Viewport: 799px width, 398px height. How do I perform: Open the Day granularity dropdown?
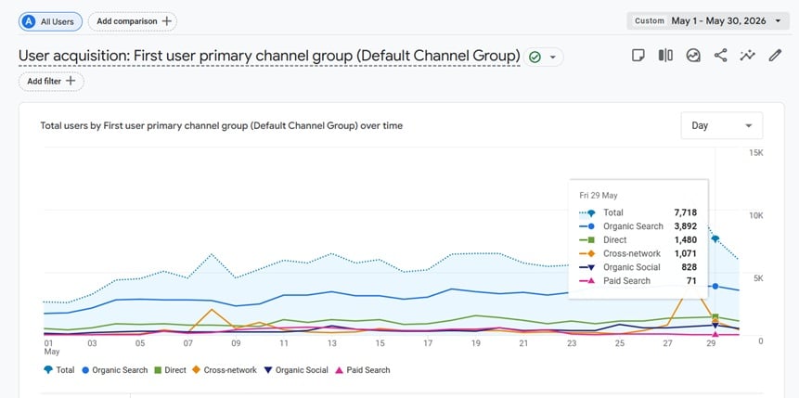pyautogui.click(x=722, y=125)
